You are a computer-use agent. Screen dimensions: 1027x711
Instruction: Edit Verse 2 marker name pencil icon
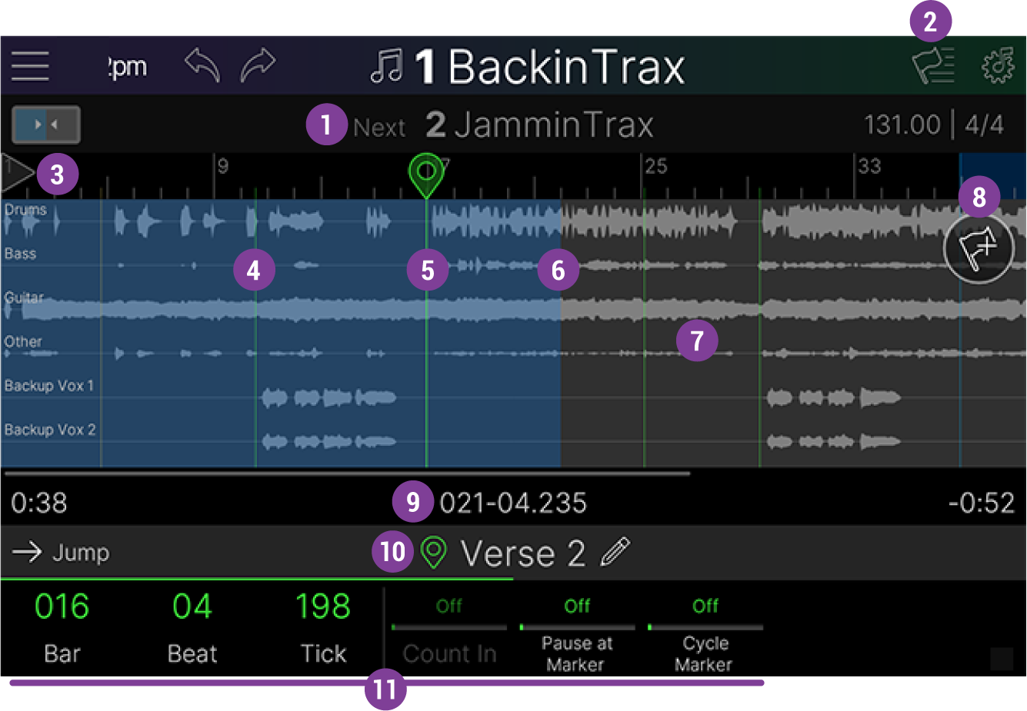(615, 552)
